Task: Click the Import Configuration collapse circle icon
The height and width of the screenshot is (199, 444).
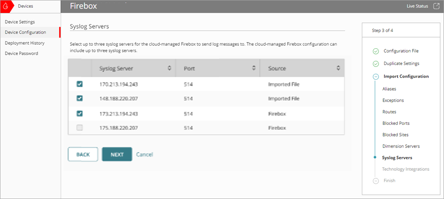Action: pyautogui.click(x=376, y=76)
